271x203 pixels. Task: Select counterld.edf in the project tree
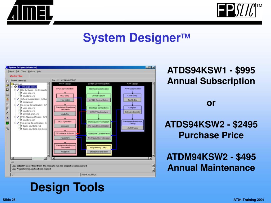tap(29, 120)
